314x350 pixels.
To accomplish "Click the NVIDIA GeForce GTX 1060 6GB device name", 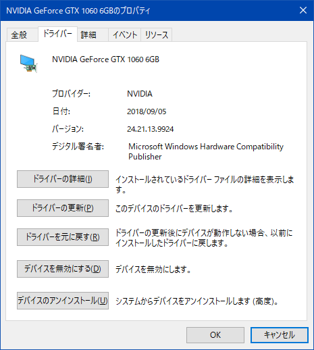I will pyautogui.click(x=106, y=59).
